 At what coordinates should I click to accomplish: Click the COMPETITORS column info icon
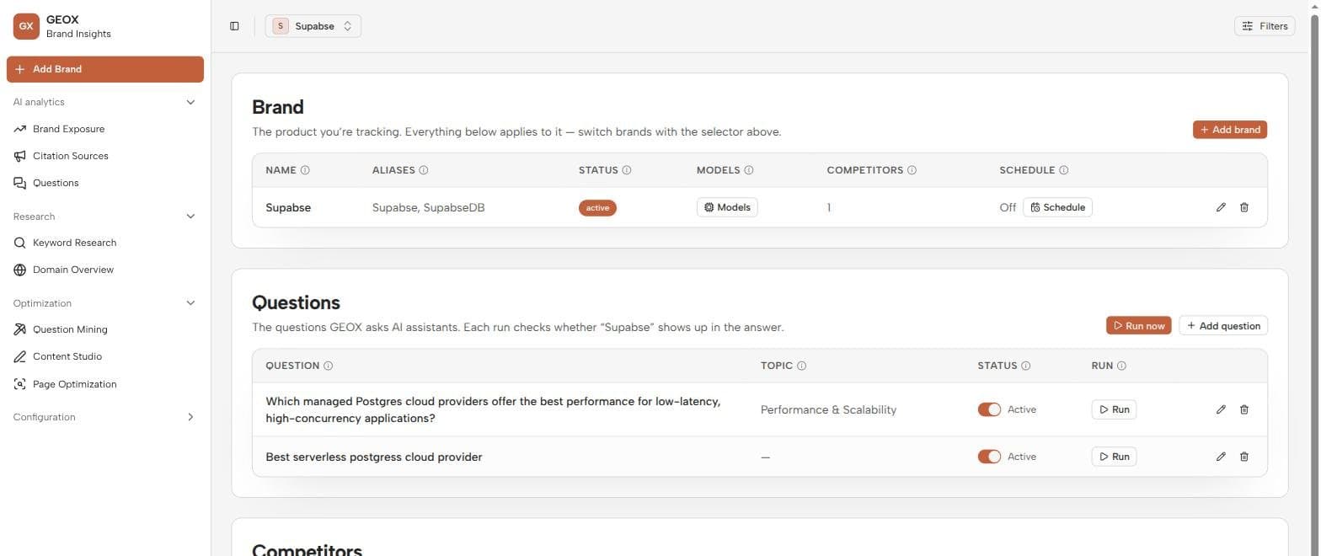pos(912,170)
